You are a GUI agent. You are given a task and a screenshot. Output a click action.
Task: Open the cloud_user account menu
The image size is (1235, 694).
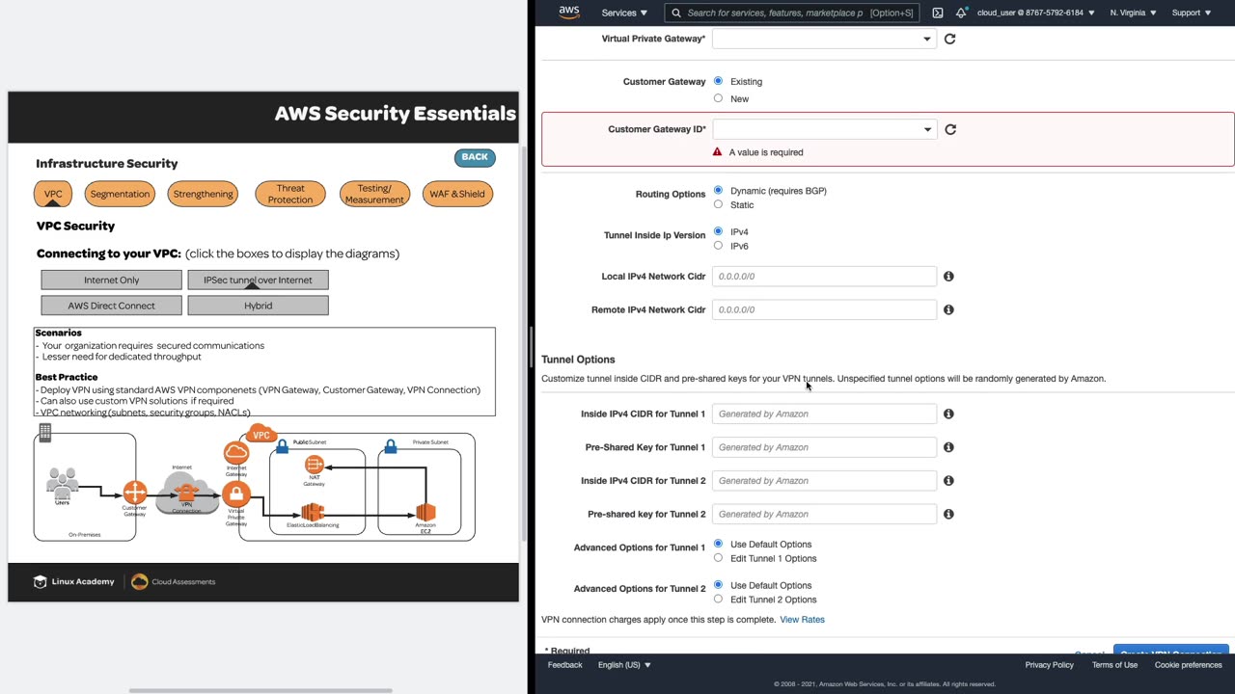pyautogui.click(x=1035, y=13)
